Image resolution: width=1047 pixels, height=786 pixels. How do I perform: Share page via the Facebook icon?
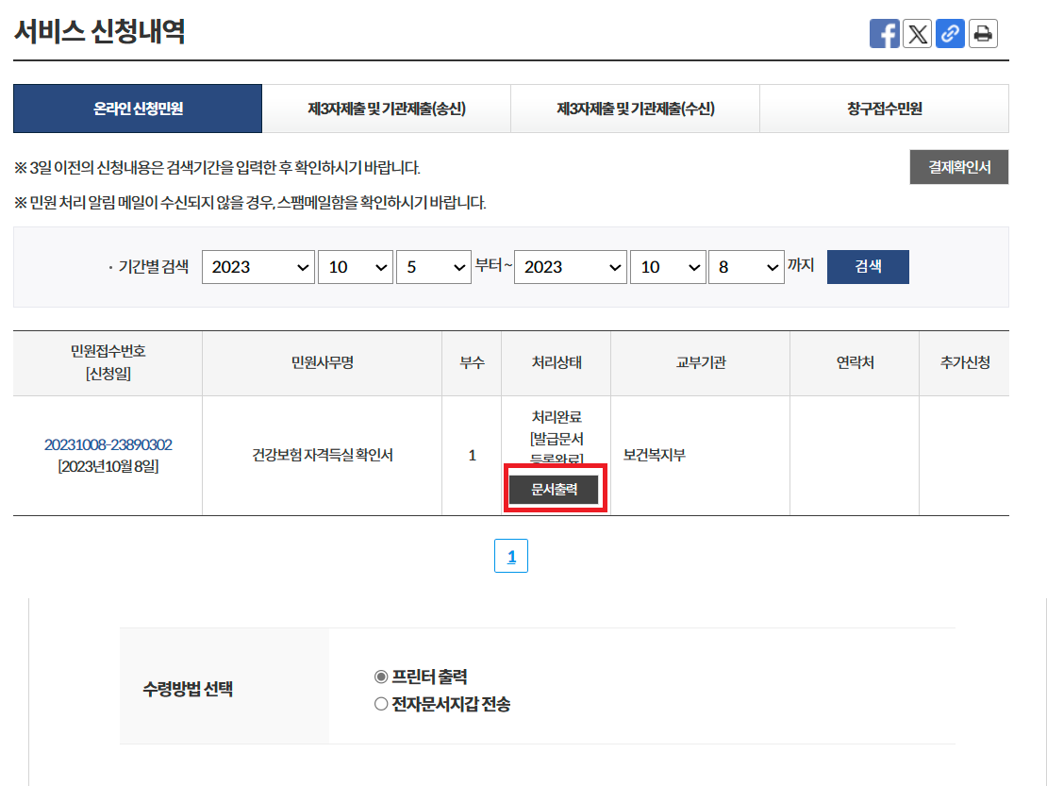[885, 34]
